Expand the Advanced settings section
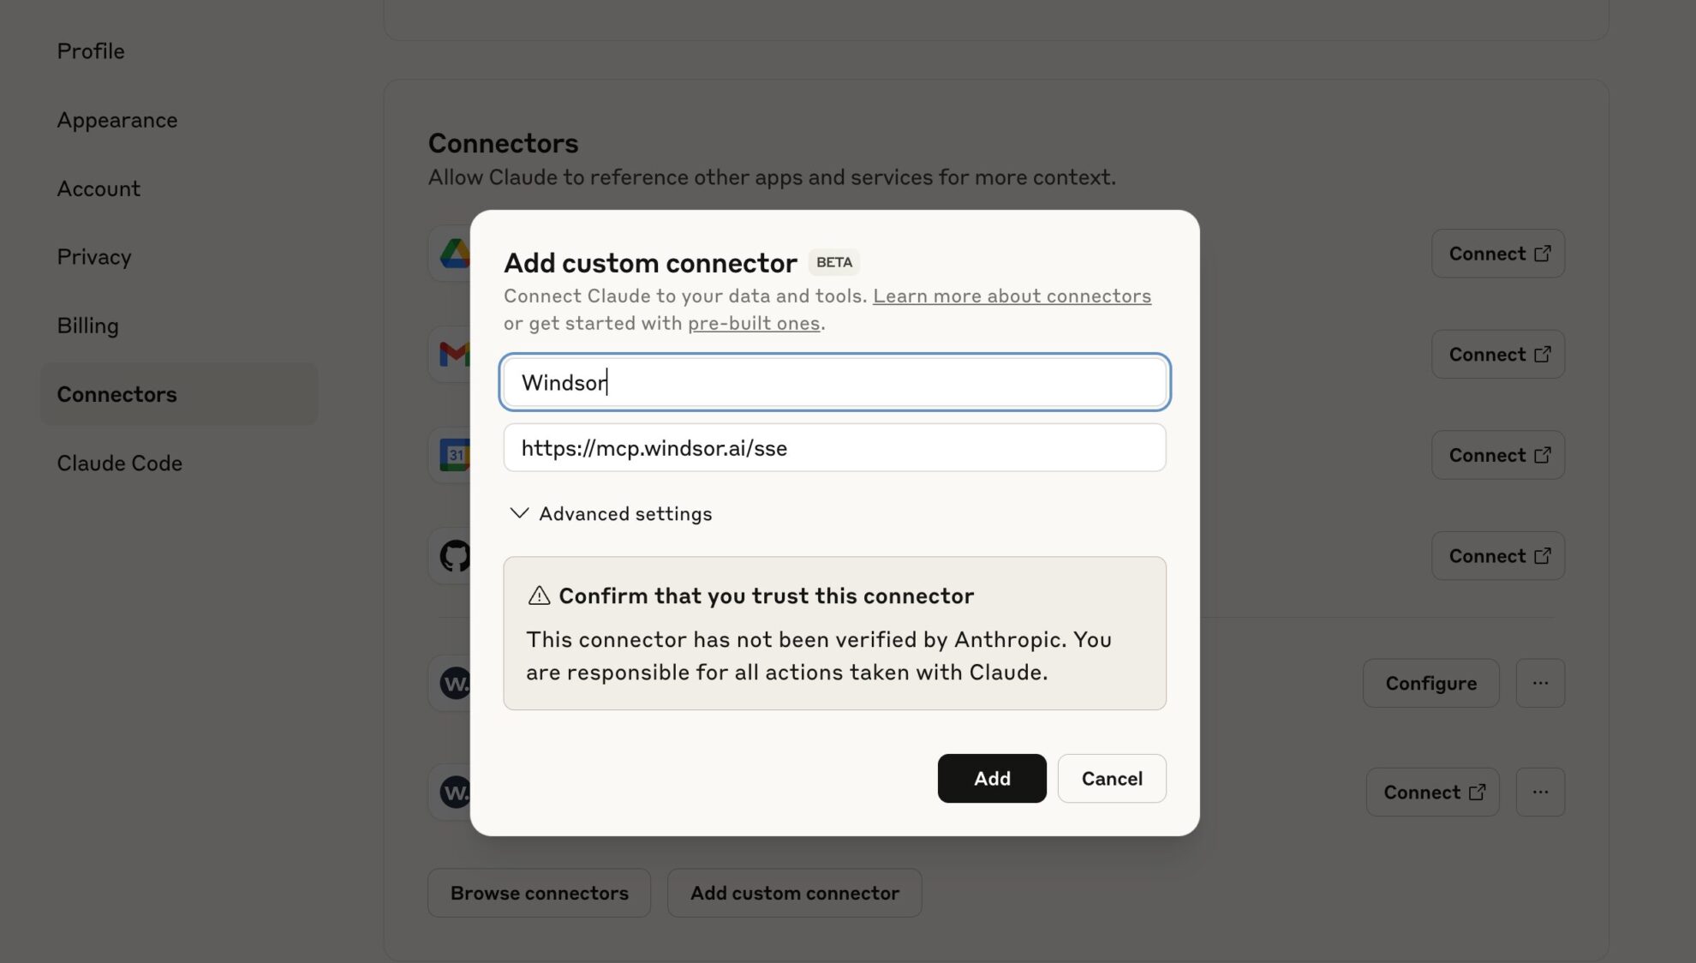1696x963 pixels. [611, 513]
